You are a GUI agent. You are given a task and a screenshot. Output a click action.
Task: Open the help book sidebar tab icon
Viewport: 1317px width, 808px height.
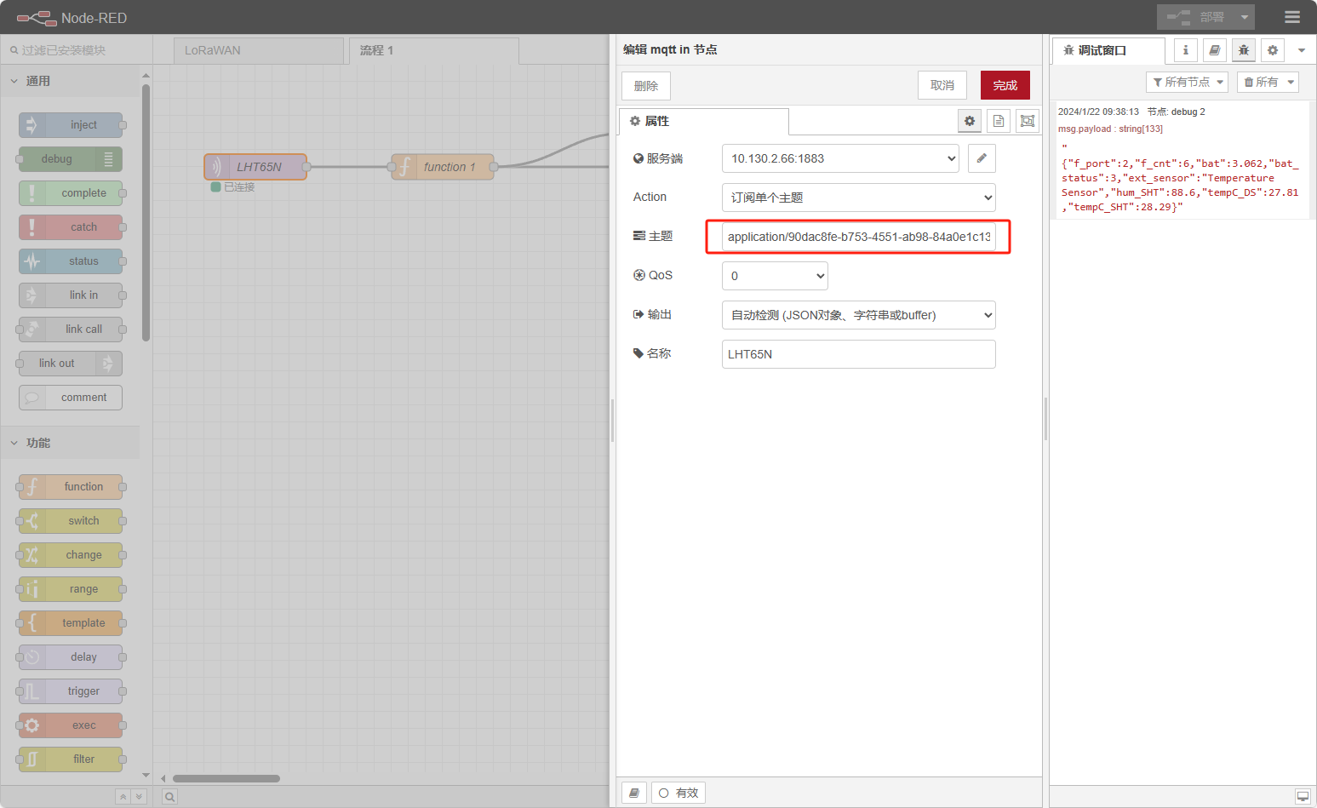point(1214,50)
